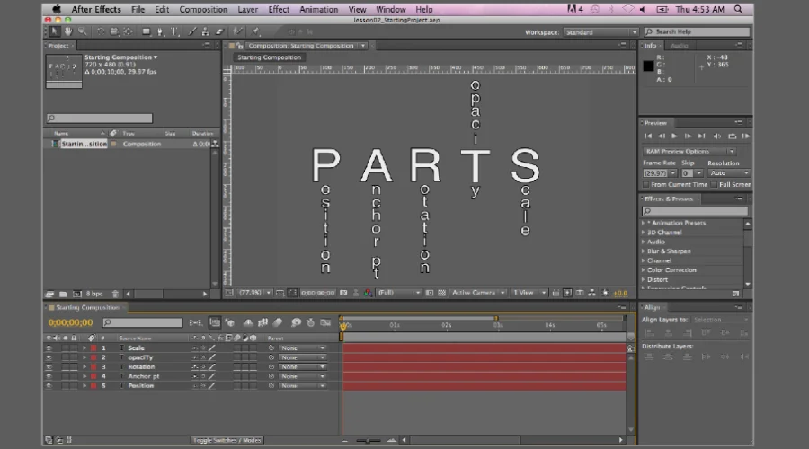
Task: Select the Roto Brush tool
Action: (x=238, y=32)
